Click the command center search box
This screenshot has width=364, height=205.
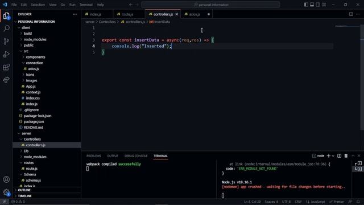[210, 5]
